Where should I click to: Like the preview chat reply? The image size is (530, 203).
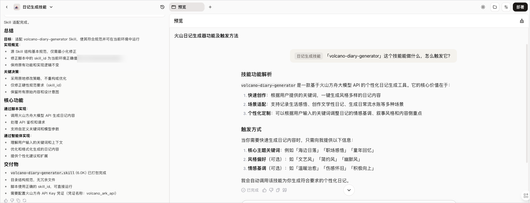point(264,190)
